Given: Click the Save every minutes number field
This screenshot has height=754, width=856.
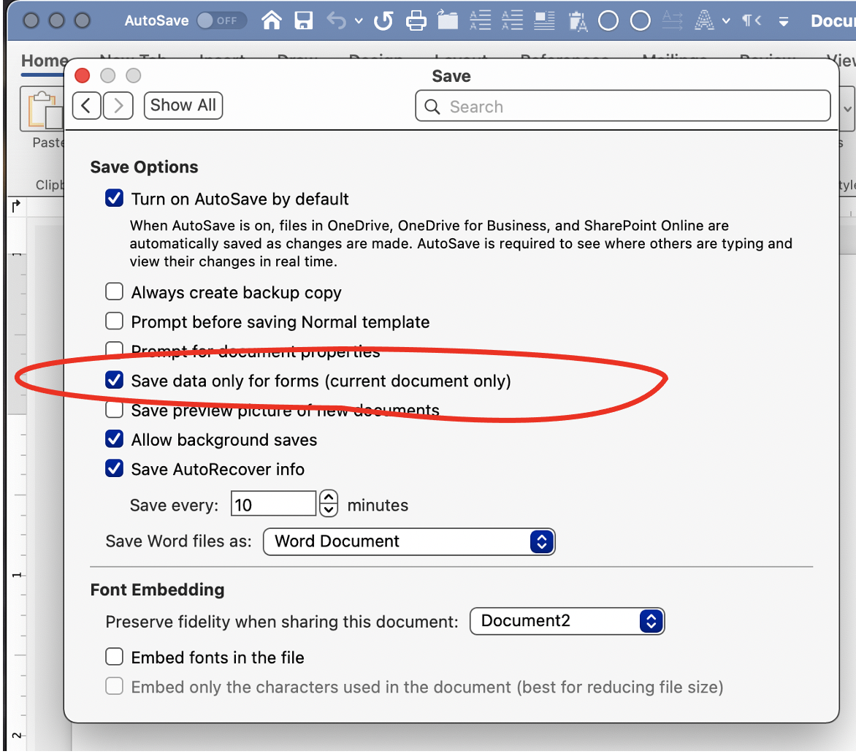Looking at the screenshot, I should click(x=273, y=504).
